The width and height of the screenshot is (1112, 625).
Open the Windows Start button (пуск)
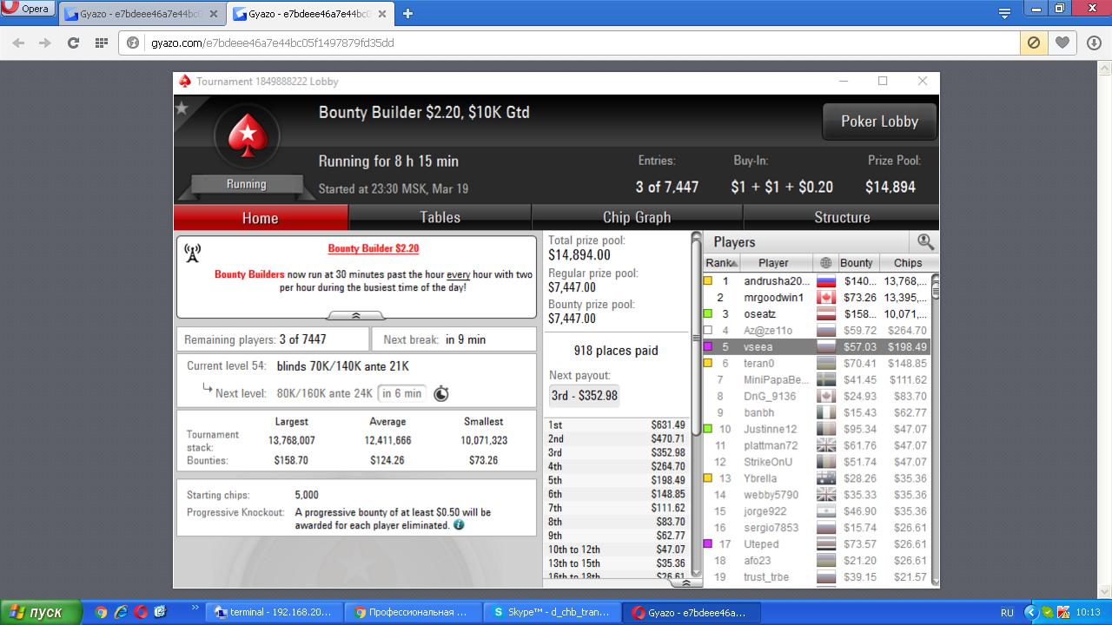pyautogui.click(x=40, y=612)
